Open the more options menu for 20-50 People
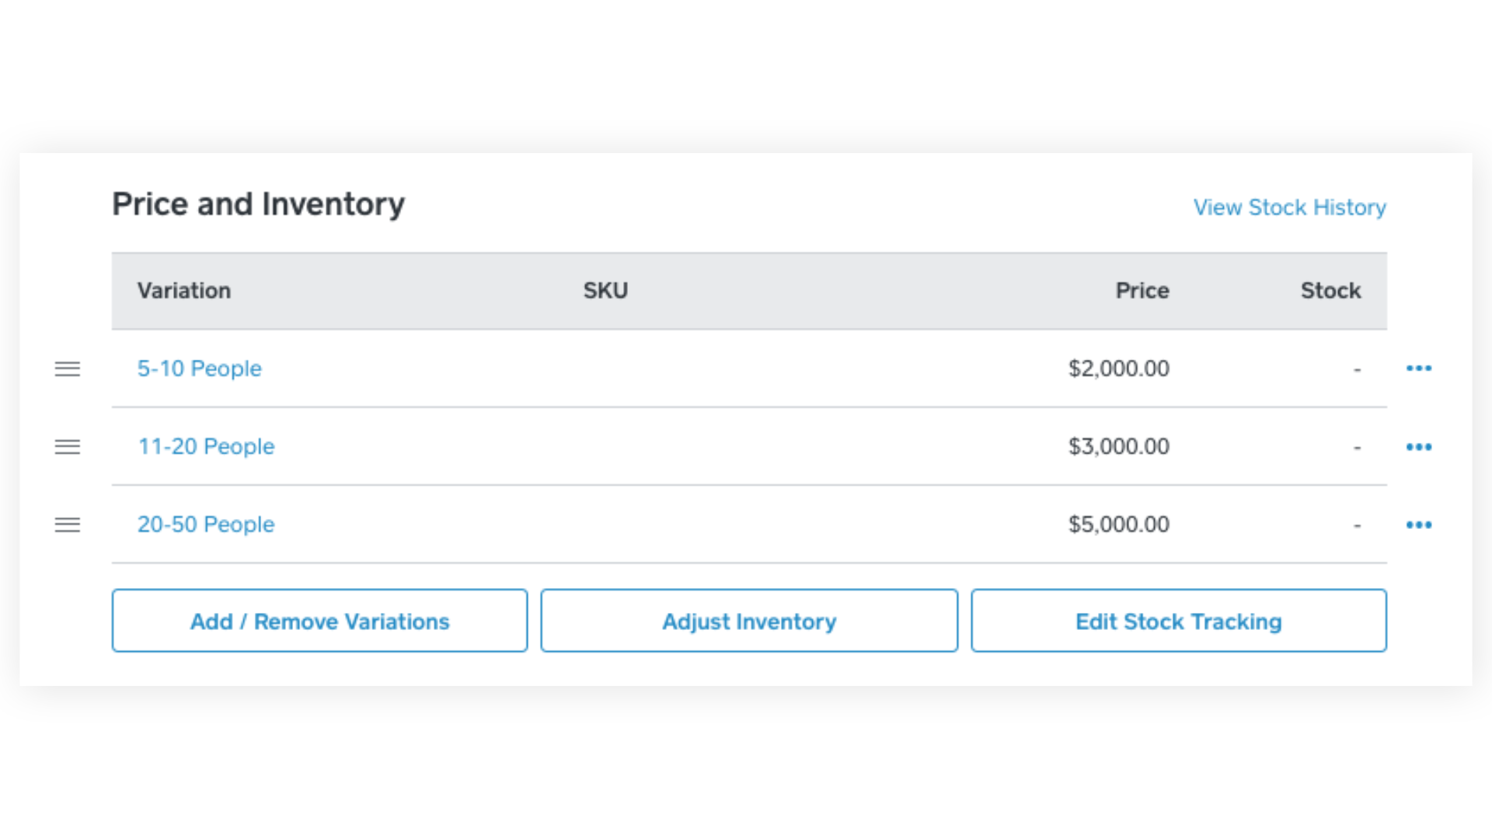This screenshot has width=1492, height=839. pyautogui.click(x=1419, y=525)
